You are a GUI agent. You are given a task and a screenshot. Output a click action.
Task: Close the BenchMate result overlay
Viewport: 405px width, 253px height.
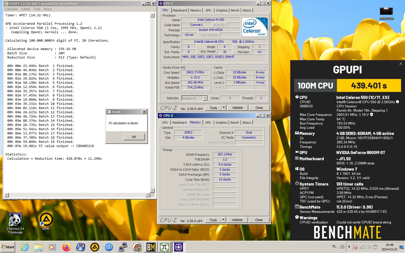[401, 64]
